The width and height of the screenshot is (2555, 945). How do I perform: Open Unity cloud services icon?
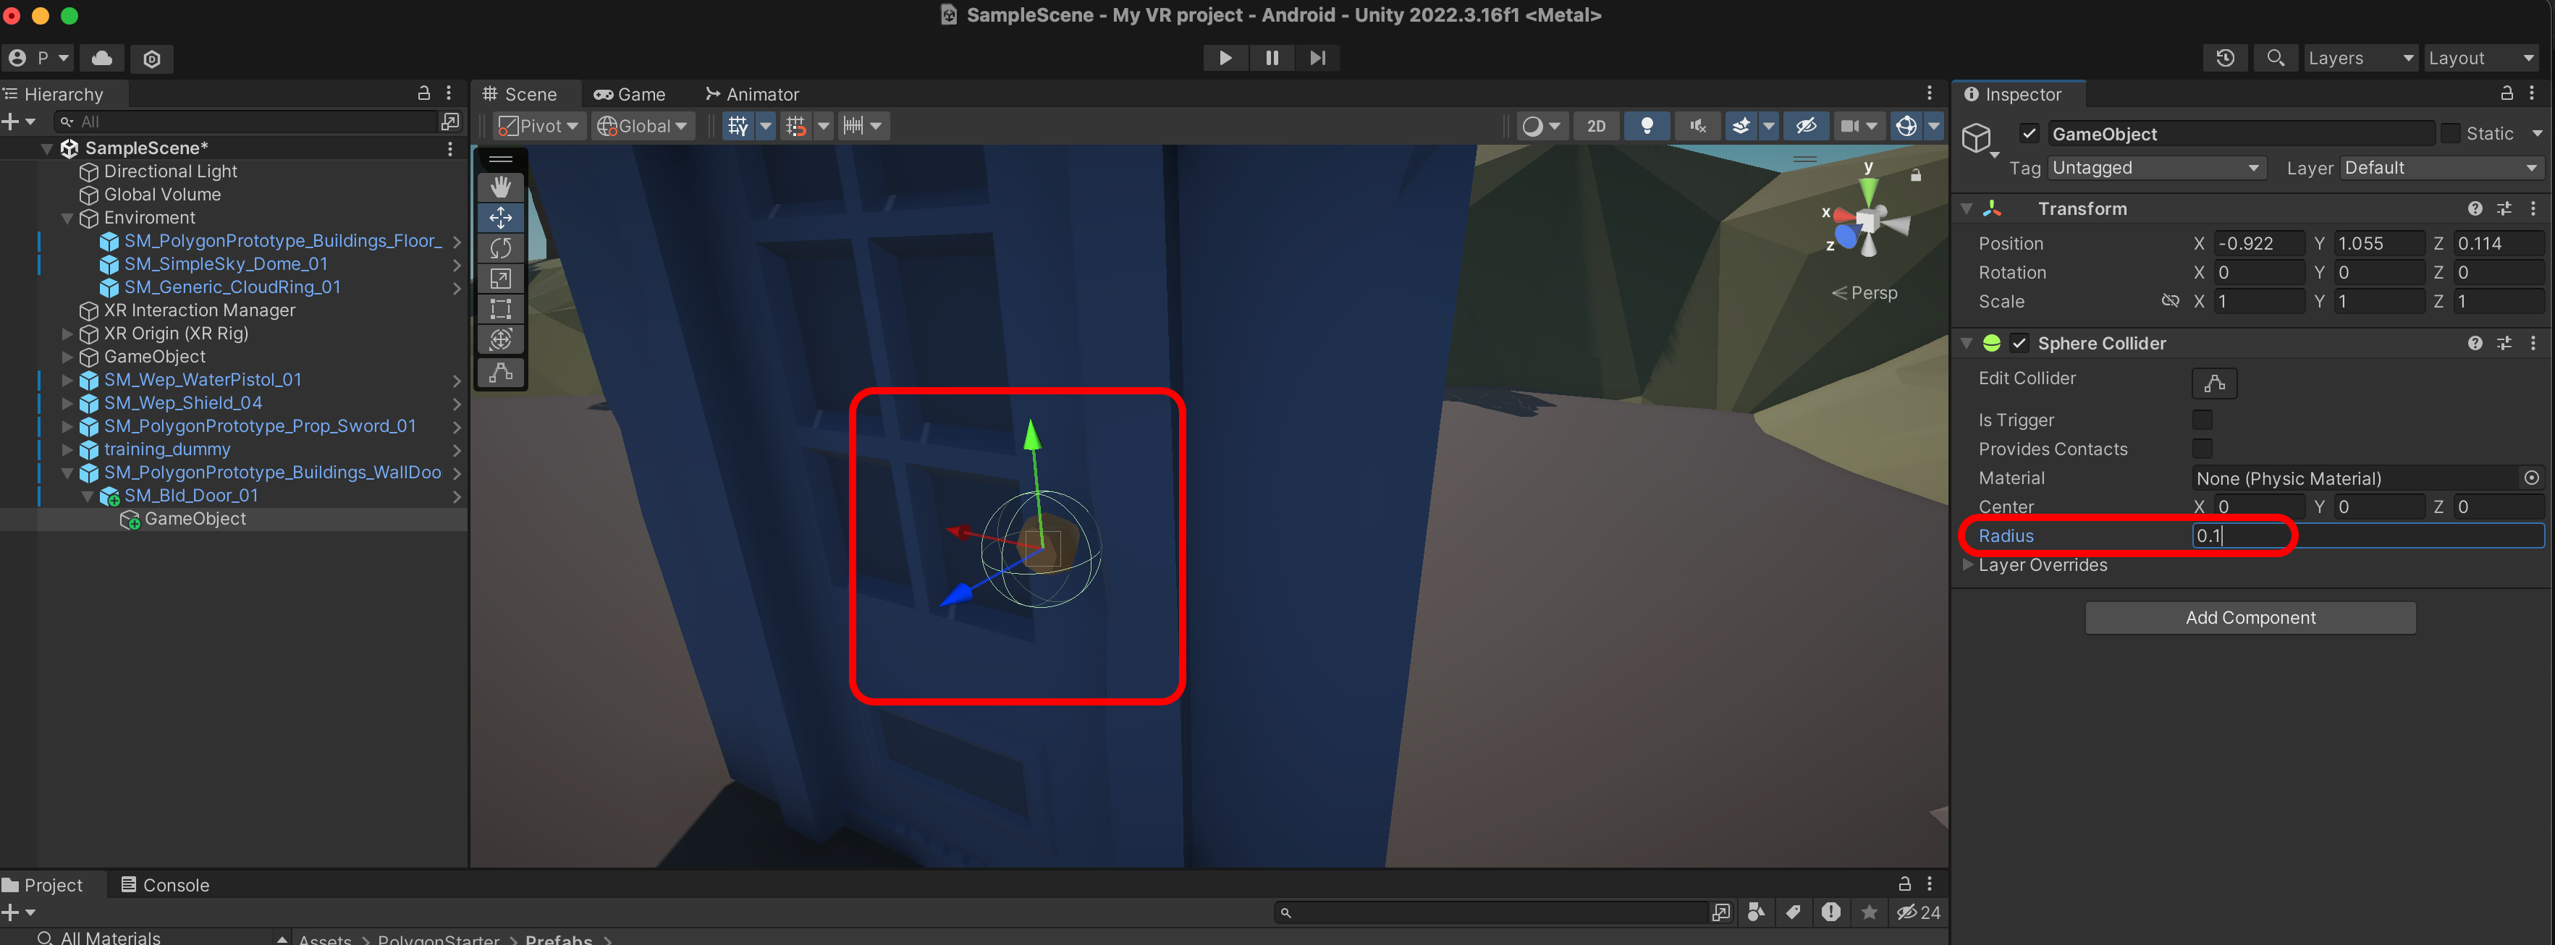click(x=101, y=59)
